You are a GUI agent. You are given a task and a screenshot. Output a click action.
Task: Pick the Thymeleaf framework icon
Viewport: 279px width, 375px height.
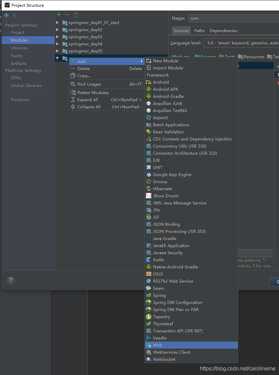[148, 324]
